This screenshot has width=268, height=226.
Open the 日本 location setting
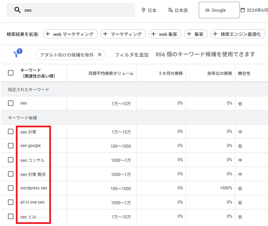click(x=149, y=10)
